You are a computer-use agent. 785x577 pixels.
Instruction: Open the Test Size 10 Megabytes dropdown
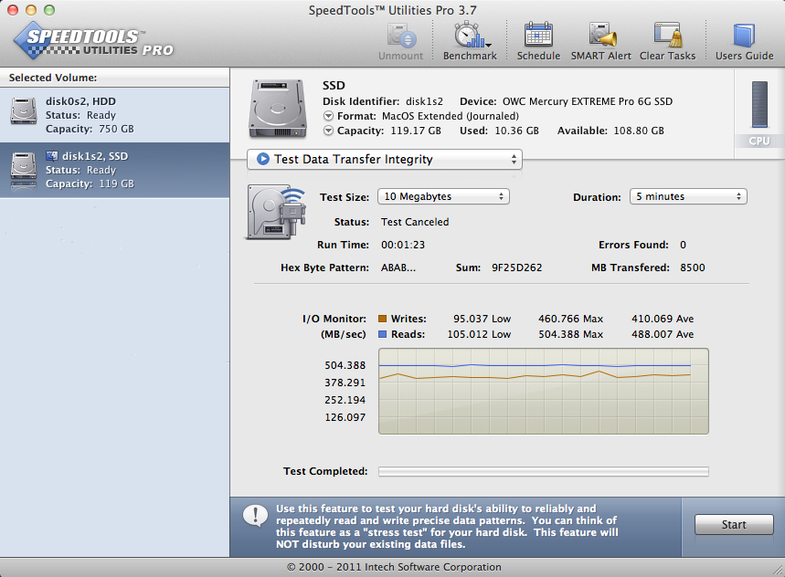[443, 196]
